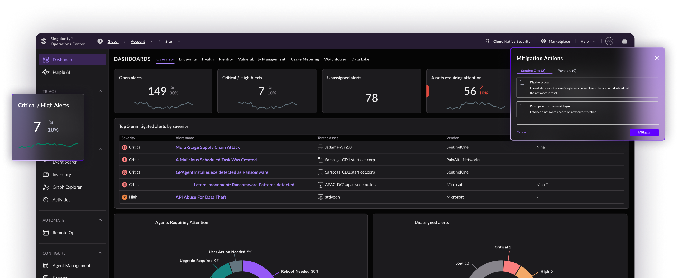678x278 pixels.
Task: Cancel the Mitigation Actions dialog
Action: click(x=521, y=132)
